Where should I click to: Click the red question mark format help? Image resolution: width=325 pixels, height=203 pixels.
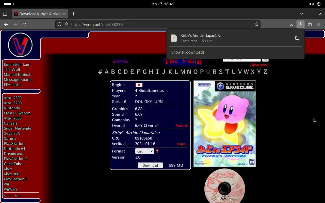pos(157,151)
